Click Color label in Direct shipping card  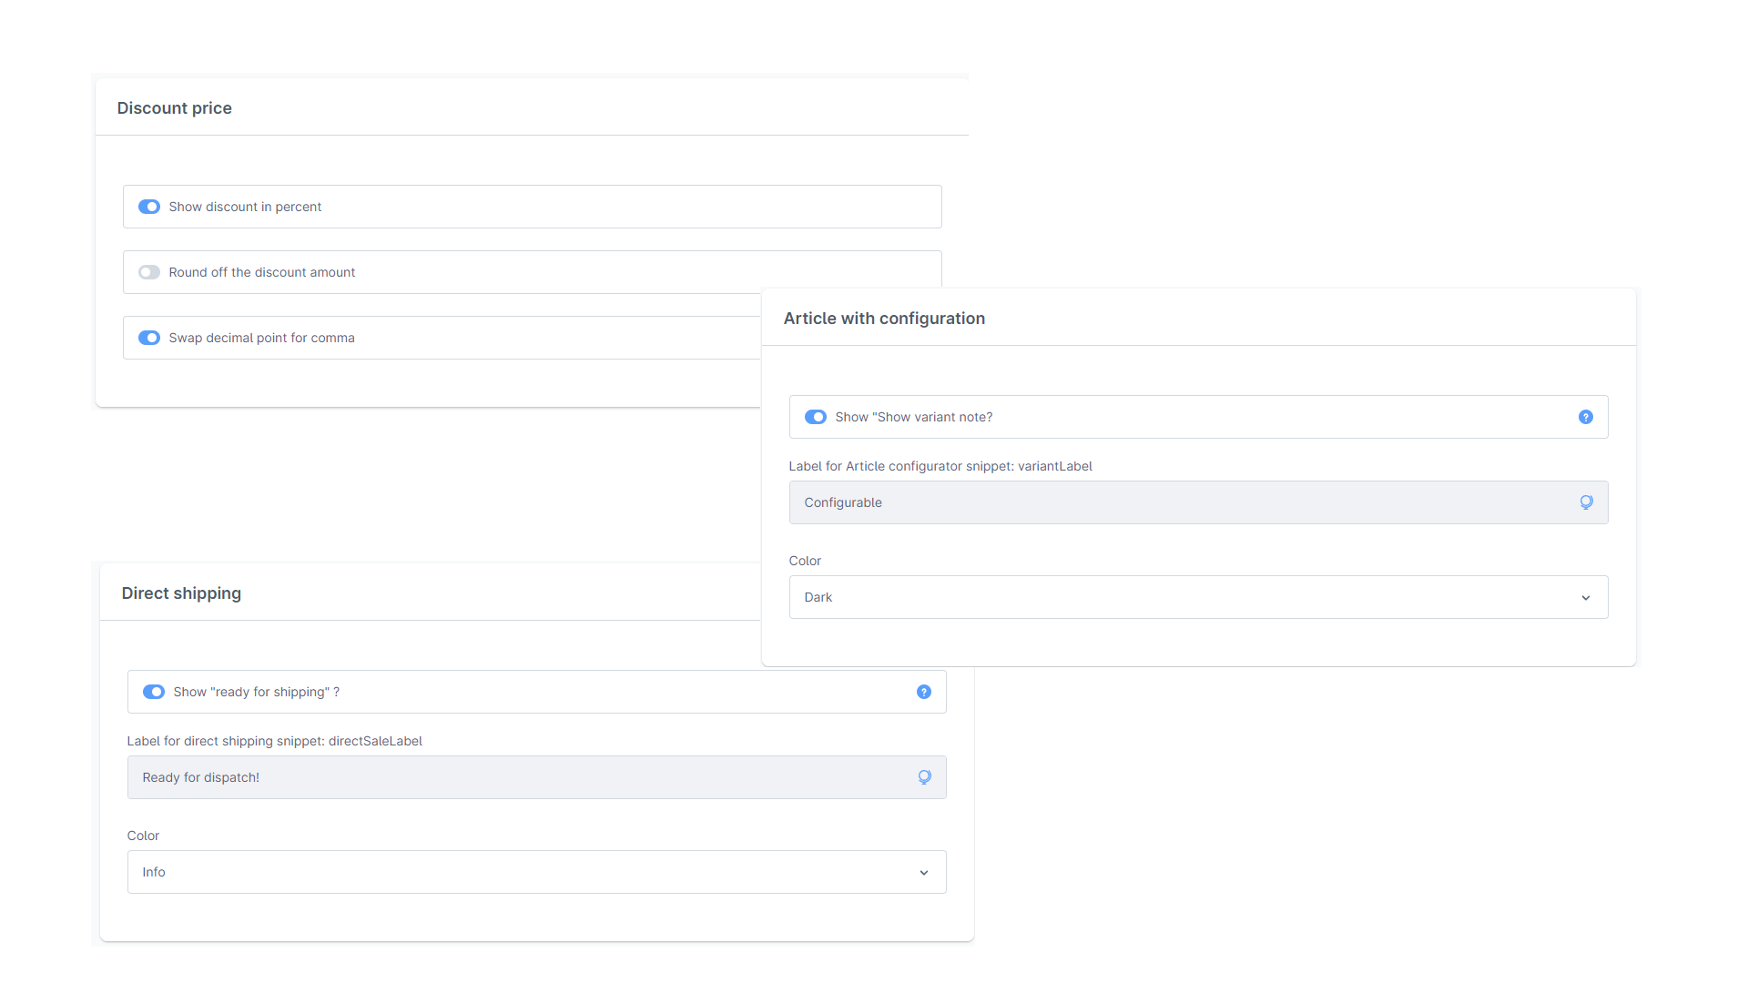coord(143,836)
